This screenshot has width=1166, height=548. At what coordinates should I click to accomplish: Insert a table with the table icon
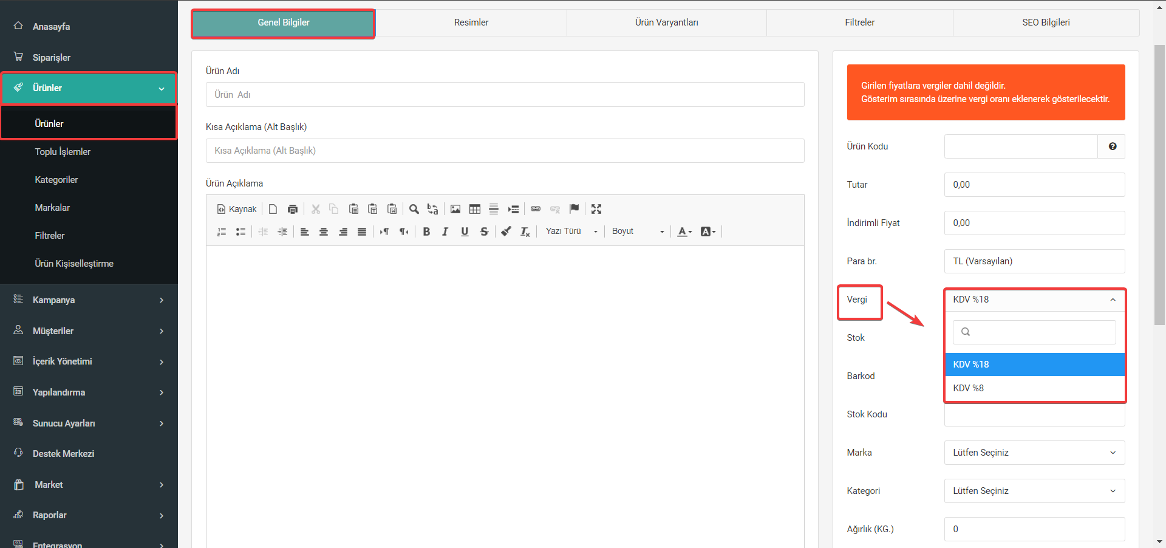pos(475,209)
